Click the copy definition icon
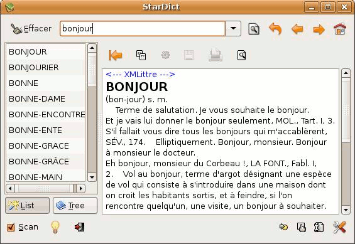The width and height of the screenshot is (355, 244). coord(141,55)
